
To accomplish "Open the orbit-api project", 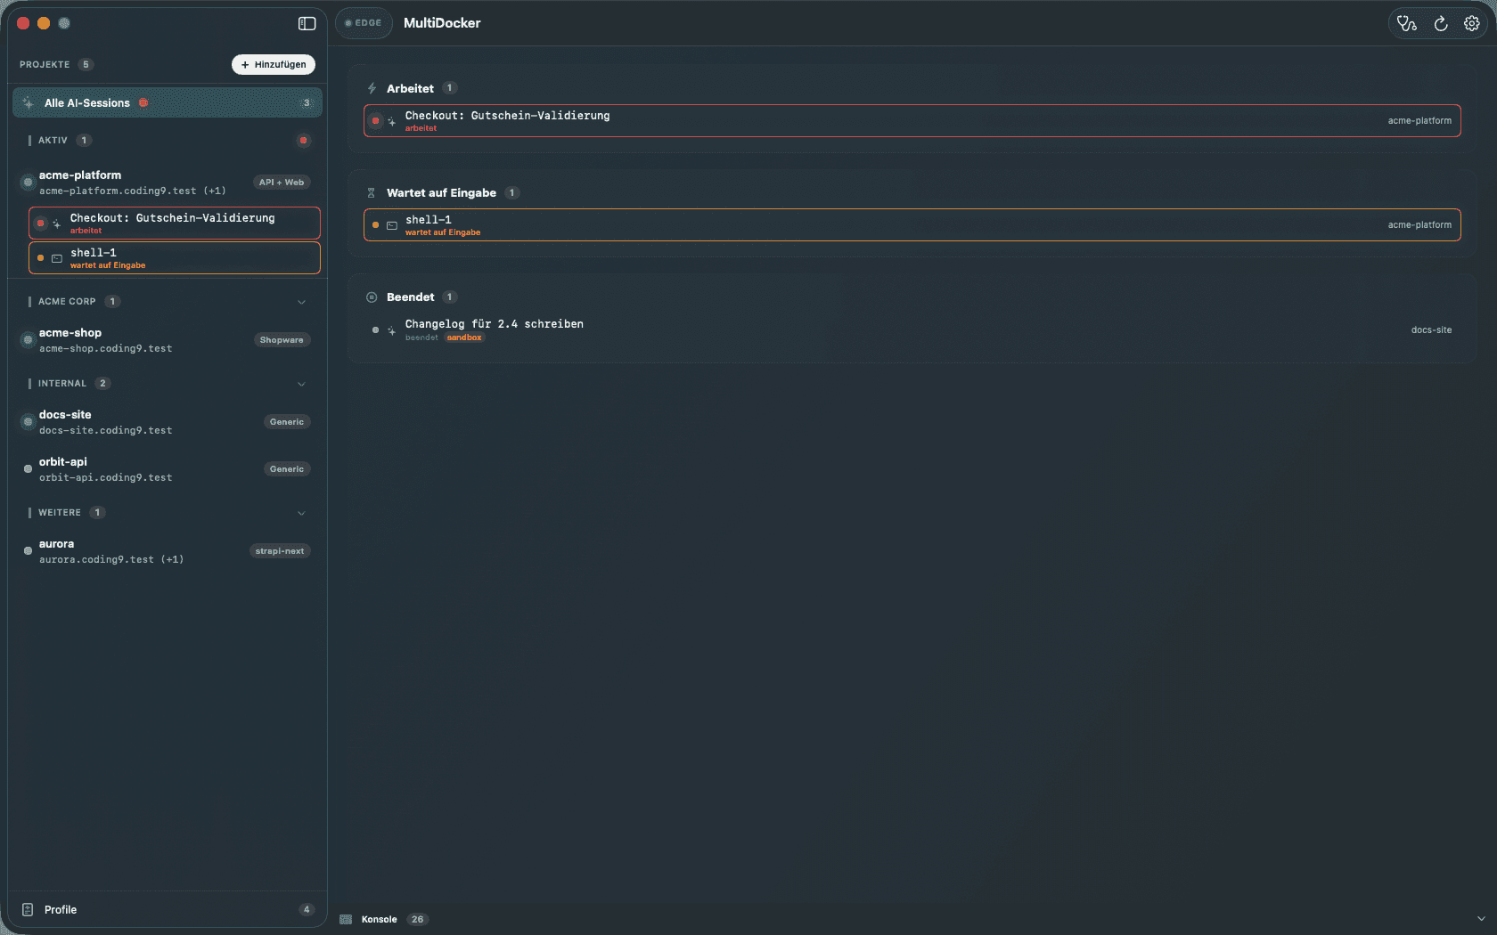I will click(x=168, y=469).
